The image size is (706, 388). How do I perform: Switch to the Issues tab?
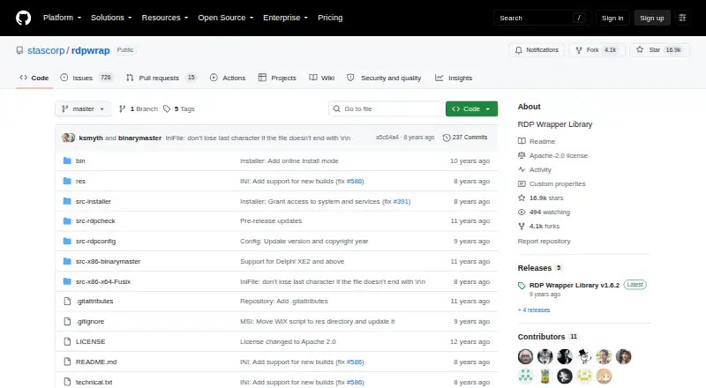(86, 78)
